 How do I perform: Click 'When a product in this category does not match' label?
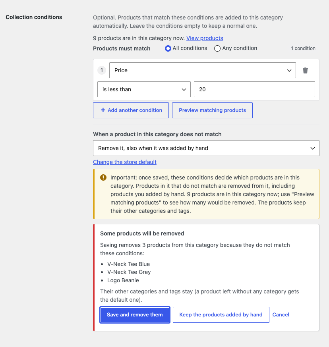[157, 134]
